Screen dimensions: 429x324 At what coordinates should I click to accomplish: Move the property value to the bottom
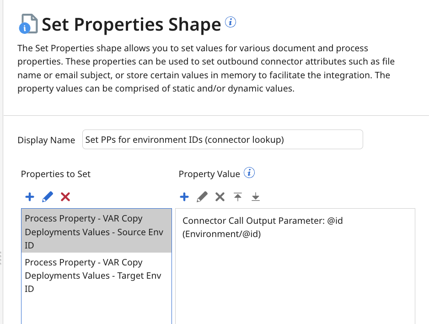tap(255, 197)
